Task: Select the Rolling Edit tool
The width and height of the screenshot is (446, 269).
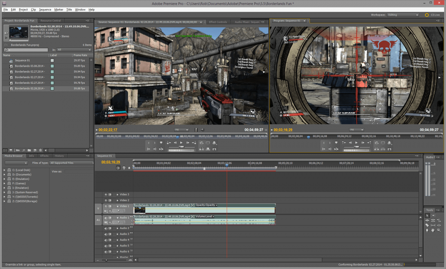Action: click(434, 220)
